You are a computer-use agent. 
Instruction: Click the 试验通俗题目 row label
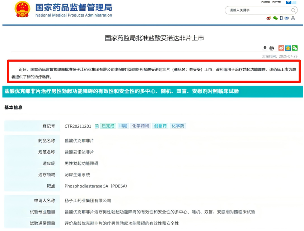point(42,223)
